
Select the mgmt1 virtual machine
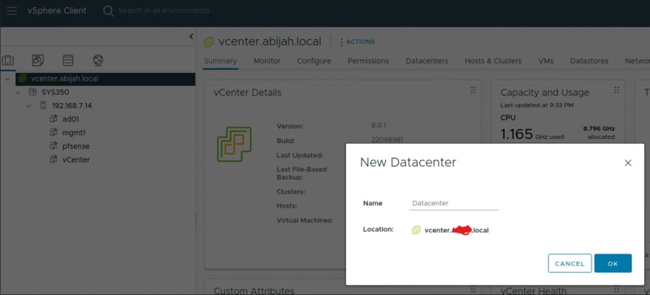click(74, 132)
